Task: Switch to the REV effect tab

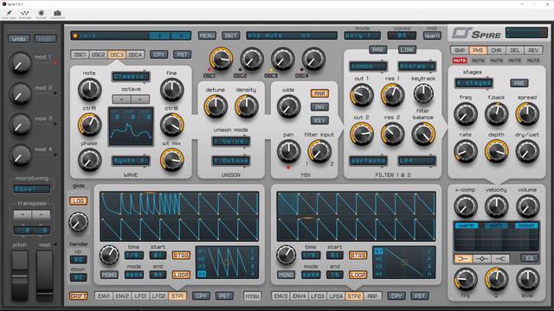Action: tap(533, 50)
